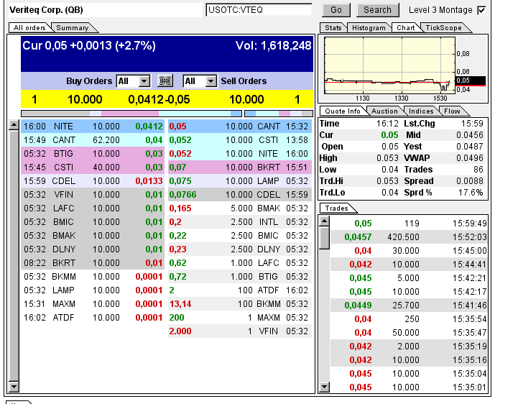Screen dimensions: 518x404
Task: Toggle the Level 3 Montage checkbox
Action: pos(481,10)
